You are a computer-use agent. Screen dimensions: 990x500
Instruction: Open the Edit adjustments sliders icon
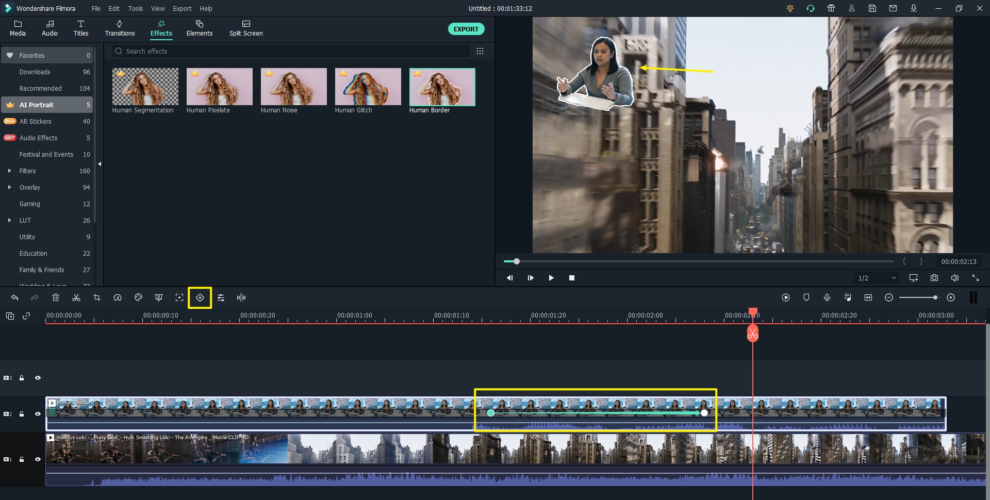(221, 297)
